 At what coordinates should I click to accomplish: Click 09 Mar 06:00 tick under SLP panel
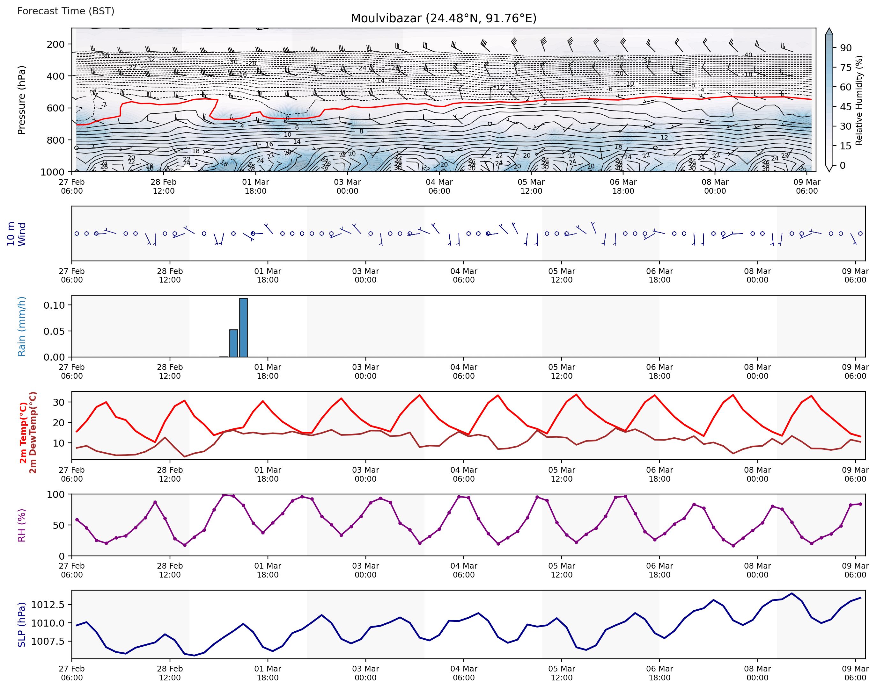tap(855, 673)
